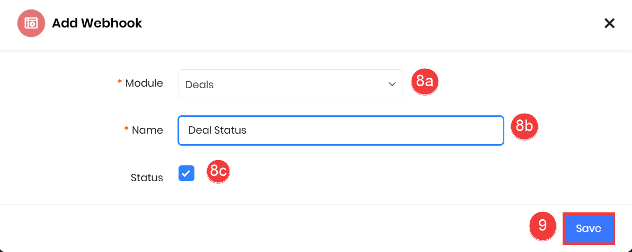Screen dimensions: 632x252
Task: Click the red 8b step marker
Action: (524, 127)
